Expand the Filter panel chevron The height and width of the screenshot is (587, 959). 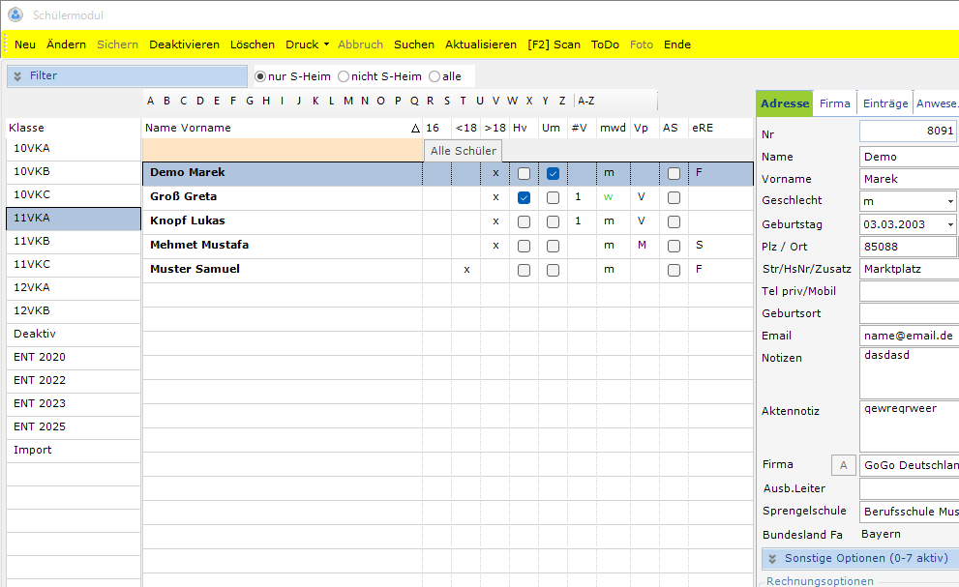17,76
